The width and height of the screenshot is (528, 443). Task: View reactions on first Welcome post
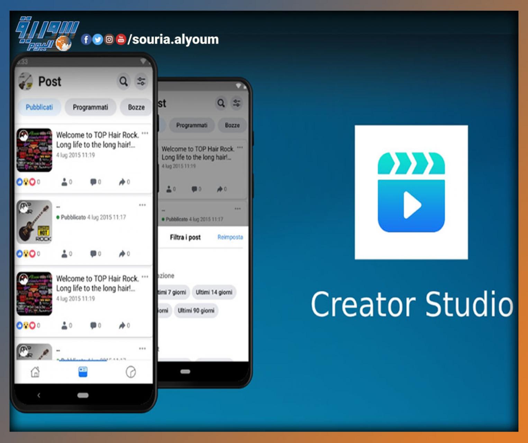click(28, 182)
